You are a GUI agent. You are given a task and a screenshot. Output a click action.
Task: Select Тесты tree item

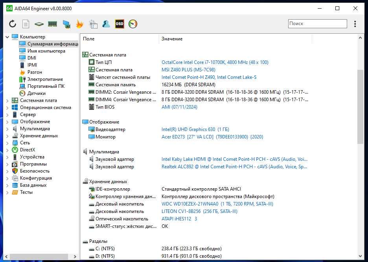click(26, 192)
